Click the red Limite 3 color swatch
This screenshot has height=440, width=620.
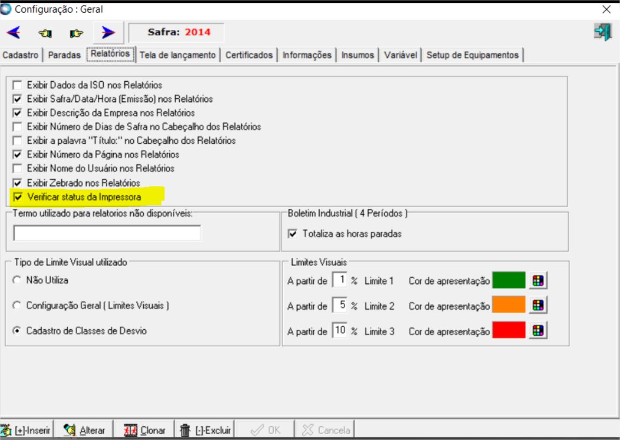coord(509,330)
